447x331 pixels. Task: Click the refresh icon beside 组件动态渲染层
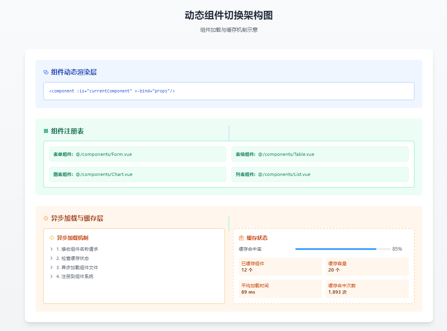[45, 72]
